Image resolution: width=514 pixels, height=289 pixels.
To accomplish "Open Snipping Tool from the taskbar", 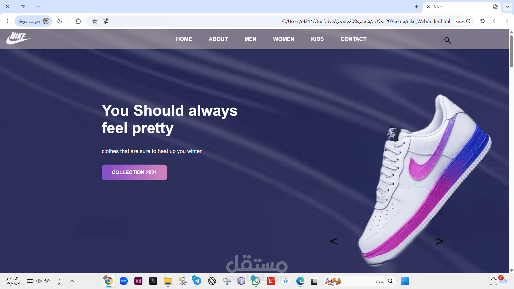I will tap(227, 281).
